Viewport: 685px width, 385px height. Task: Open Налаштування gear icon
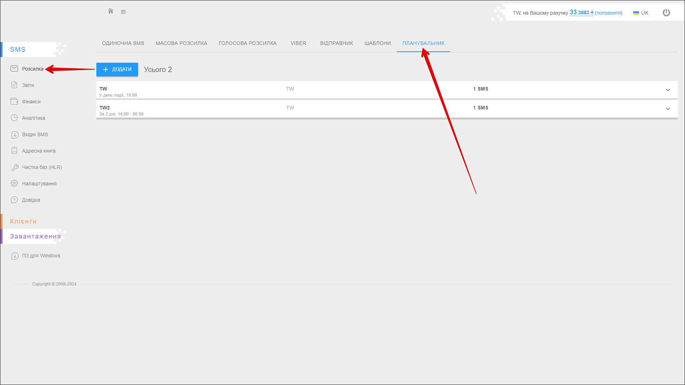14,183
